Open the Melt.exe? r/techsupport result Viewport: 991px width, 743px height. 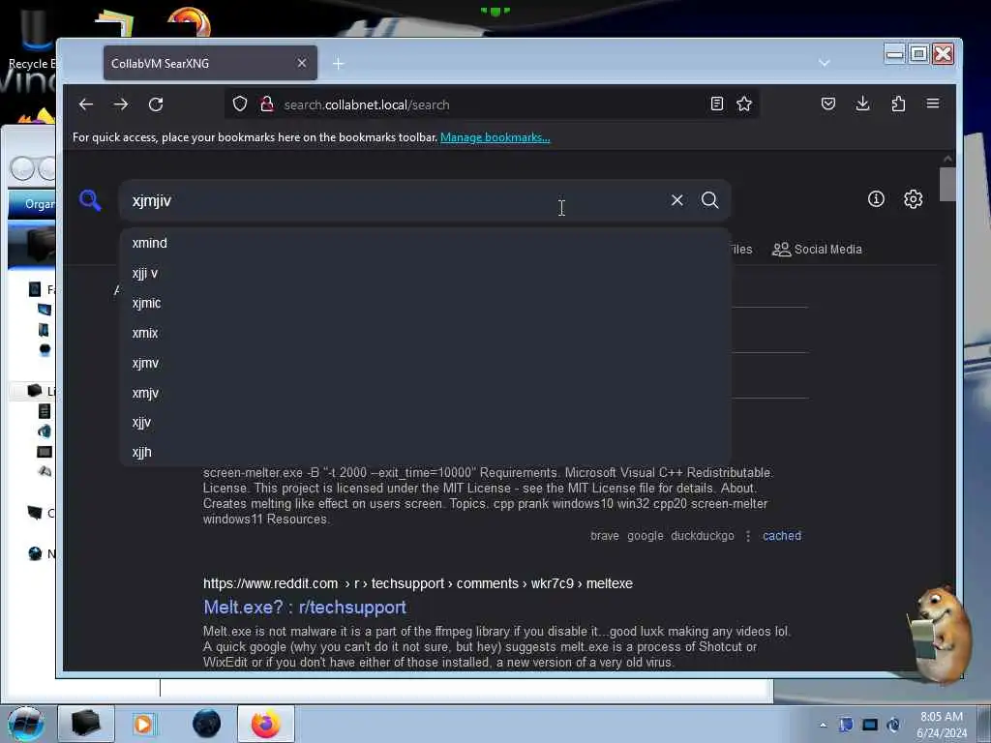(305, 608)
